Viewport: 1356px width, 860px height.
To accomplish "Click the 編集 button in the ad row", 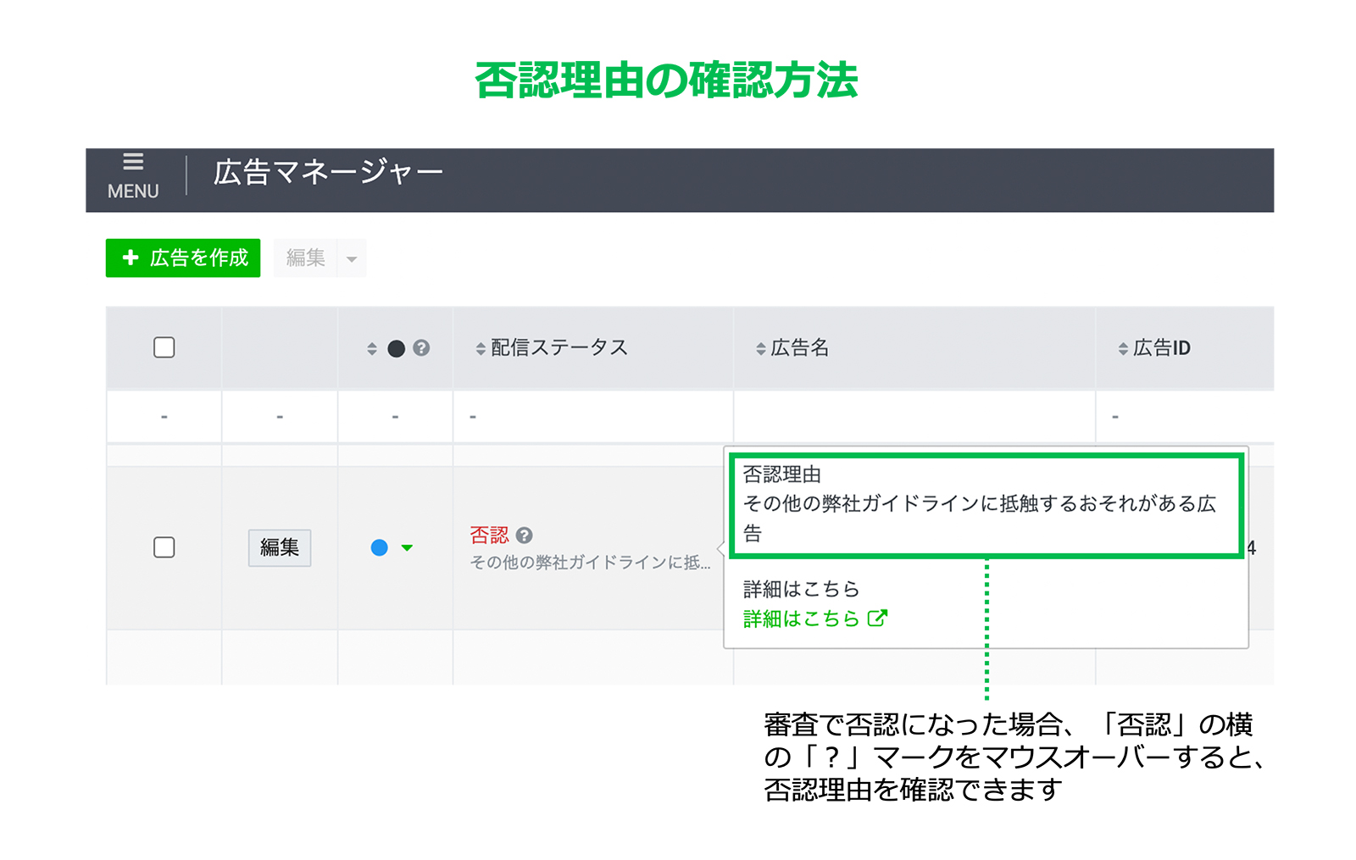I will pos(280,548).
